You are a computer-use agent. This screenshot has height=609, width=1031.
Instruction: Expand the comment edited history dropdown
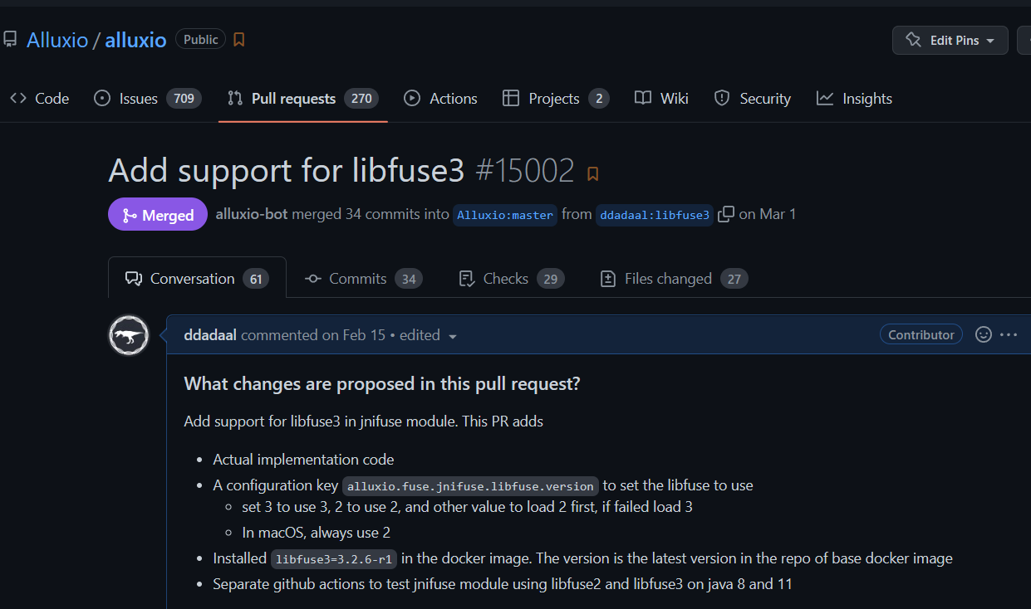click(453, 336)
